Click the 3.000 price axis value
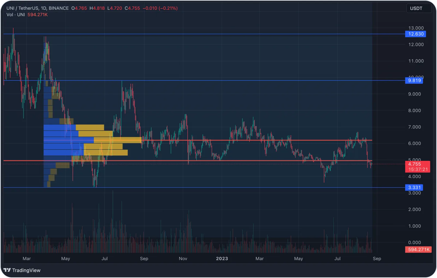The height and width of the screenshot is (278, 437). pyautogui.click(x=415, y=193)
